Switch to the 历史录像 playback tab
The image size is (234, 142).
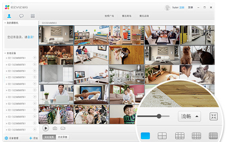point(63,137)
